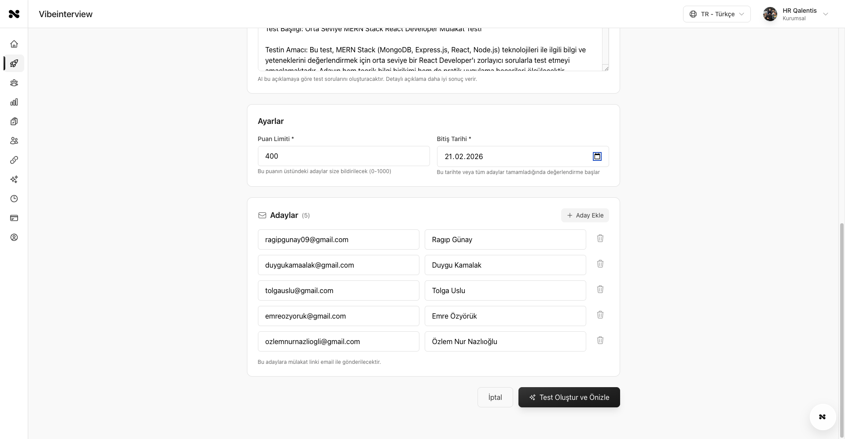Open the candidates people icon in sidebar
Image resolution: width=845 pixels, height=439 pixels.
pos(14,141)
